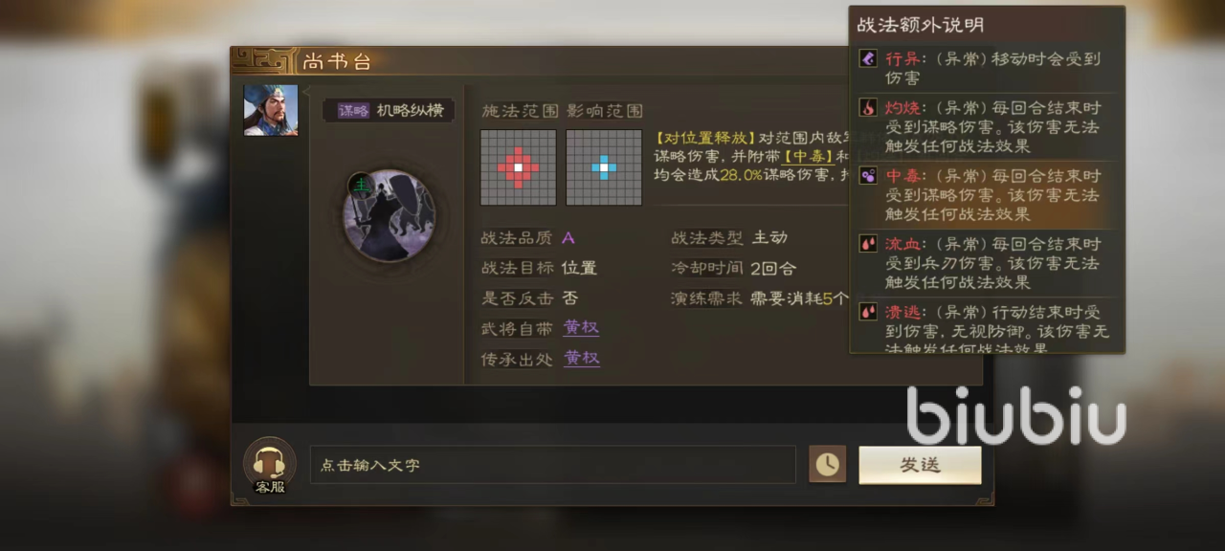Open the 客服 headset support icon
1225x551 pixels.
coord(269,465)
